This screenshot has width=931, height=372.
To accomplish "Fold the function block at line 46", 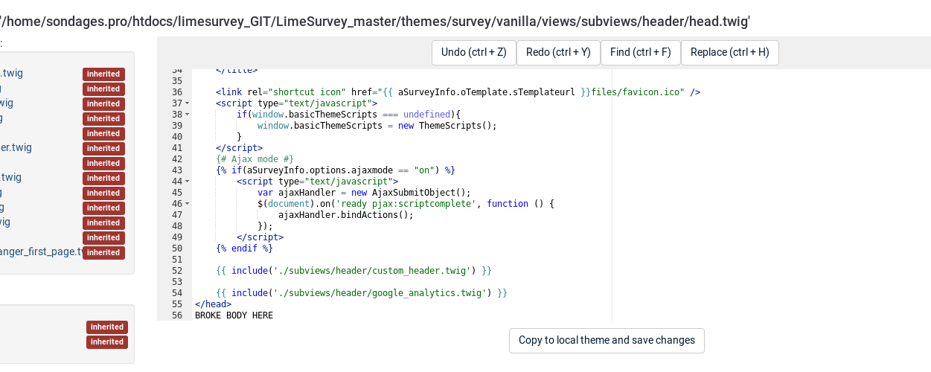I will (187, 204).
